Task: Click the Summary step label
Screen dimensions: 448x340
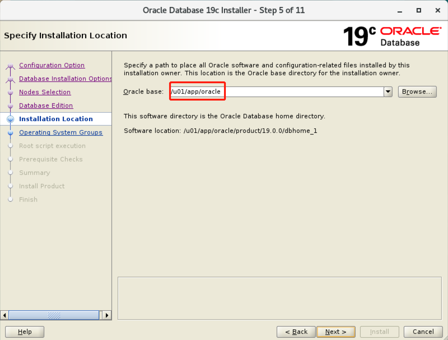Action: 35,173
